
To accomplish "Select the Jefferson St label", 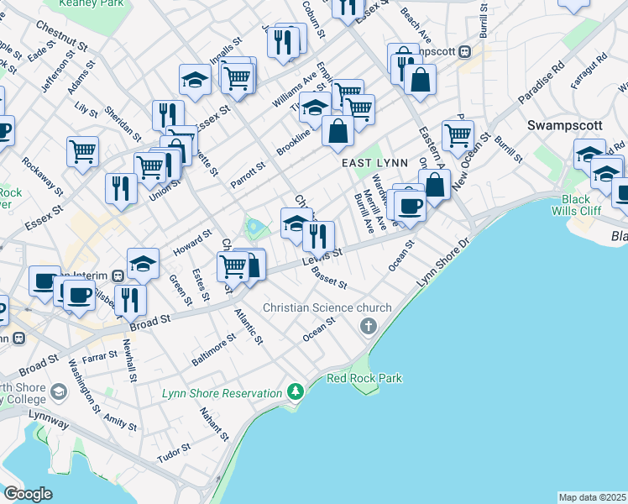I will [x=58, y=71].
